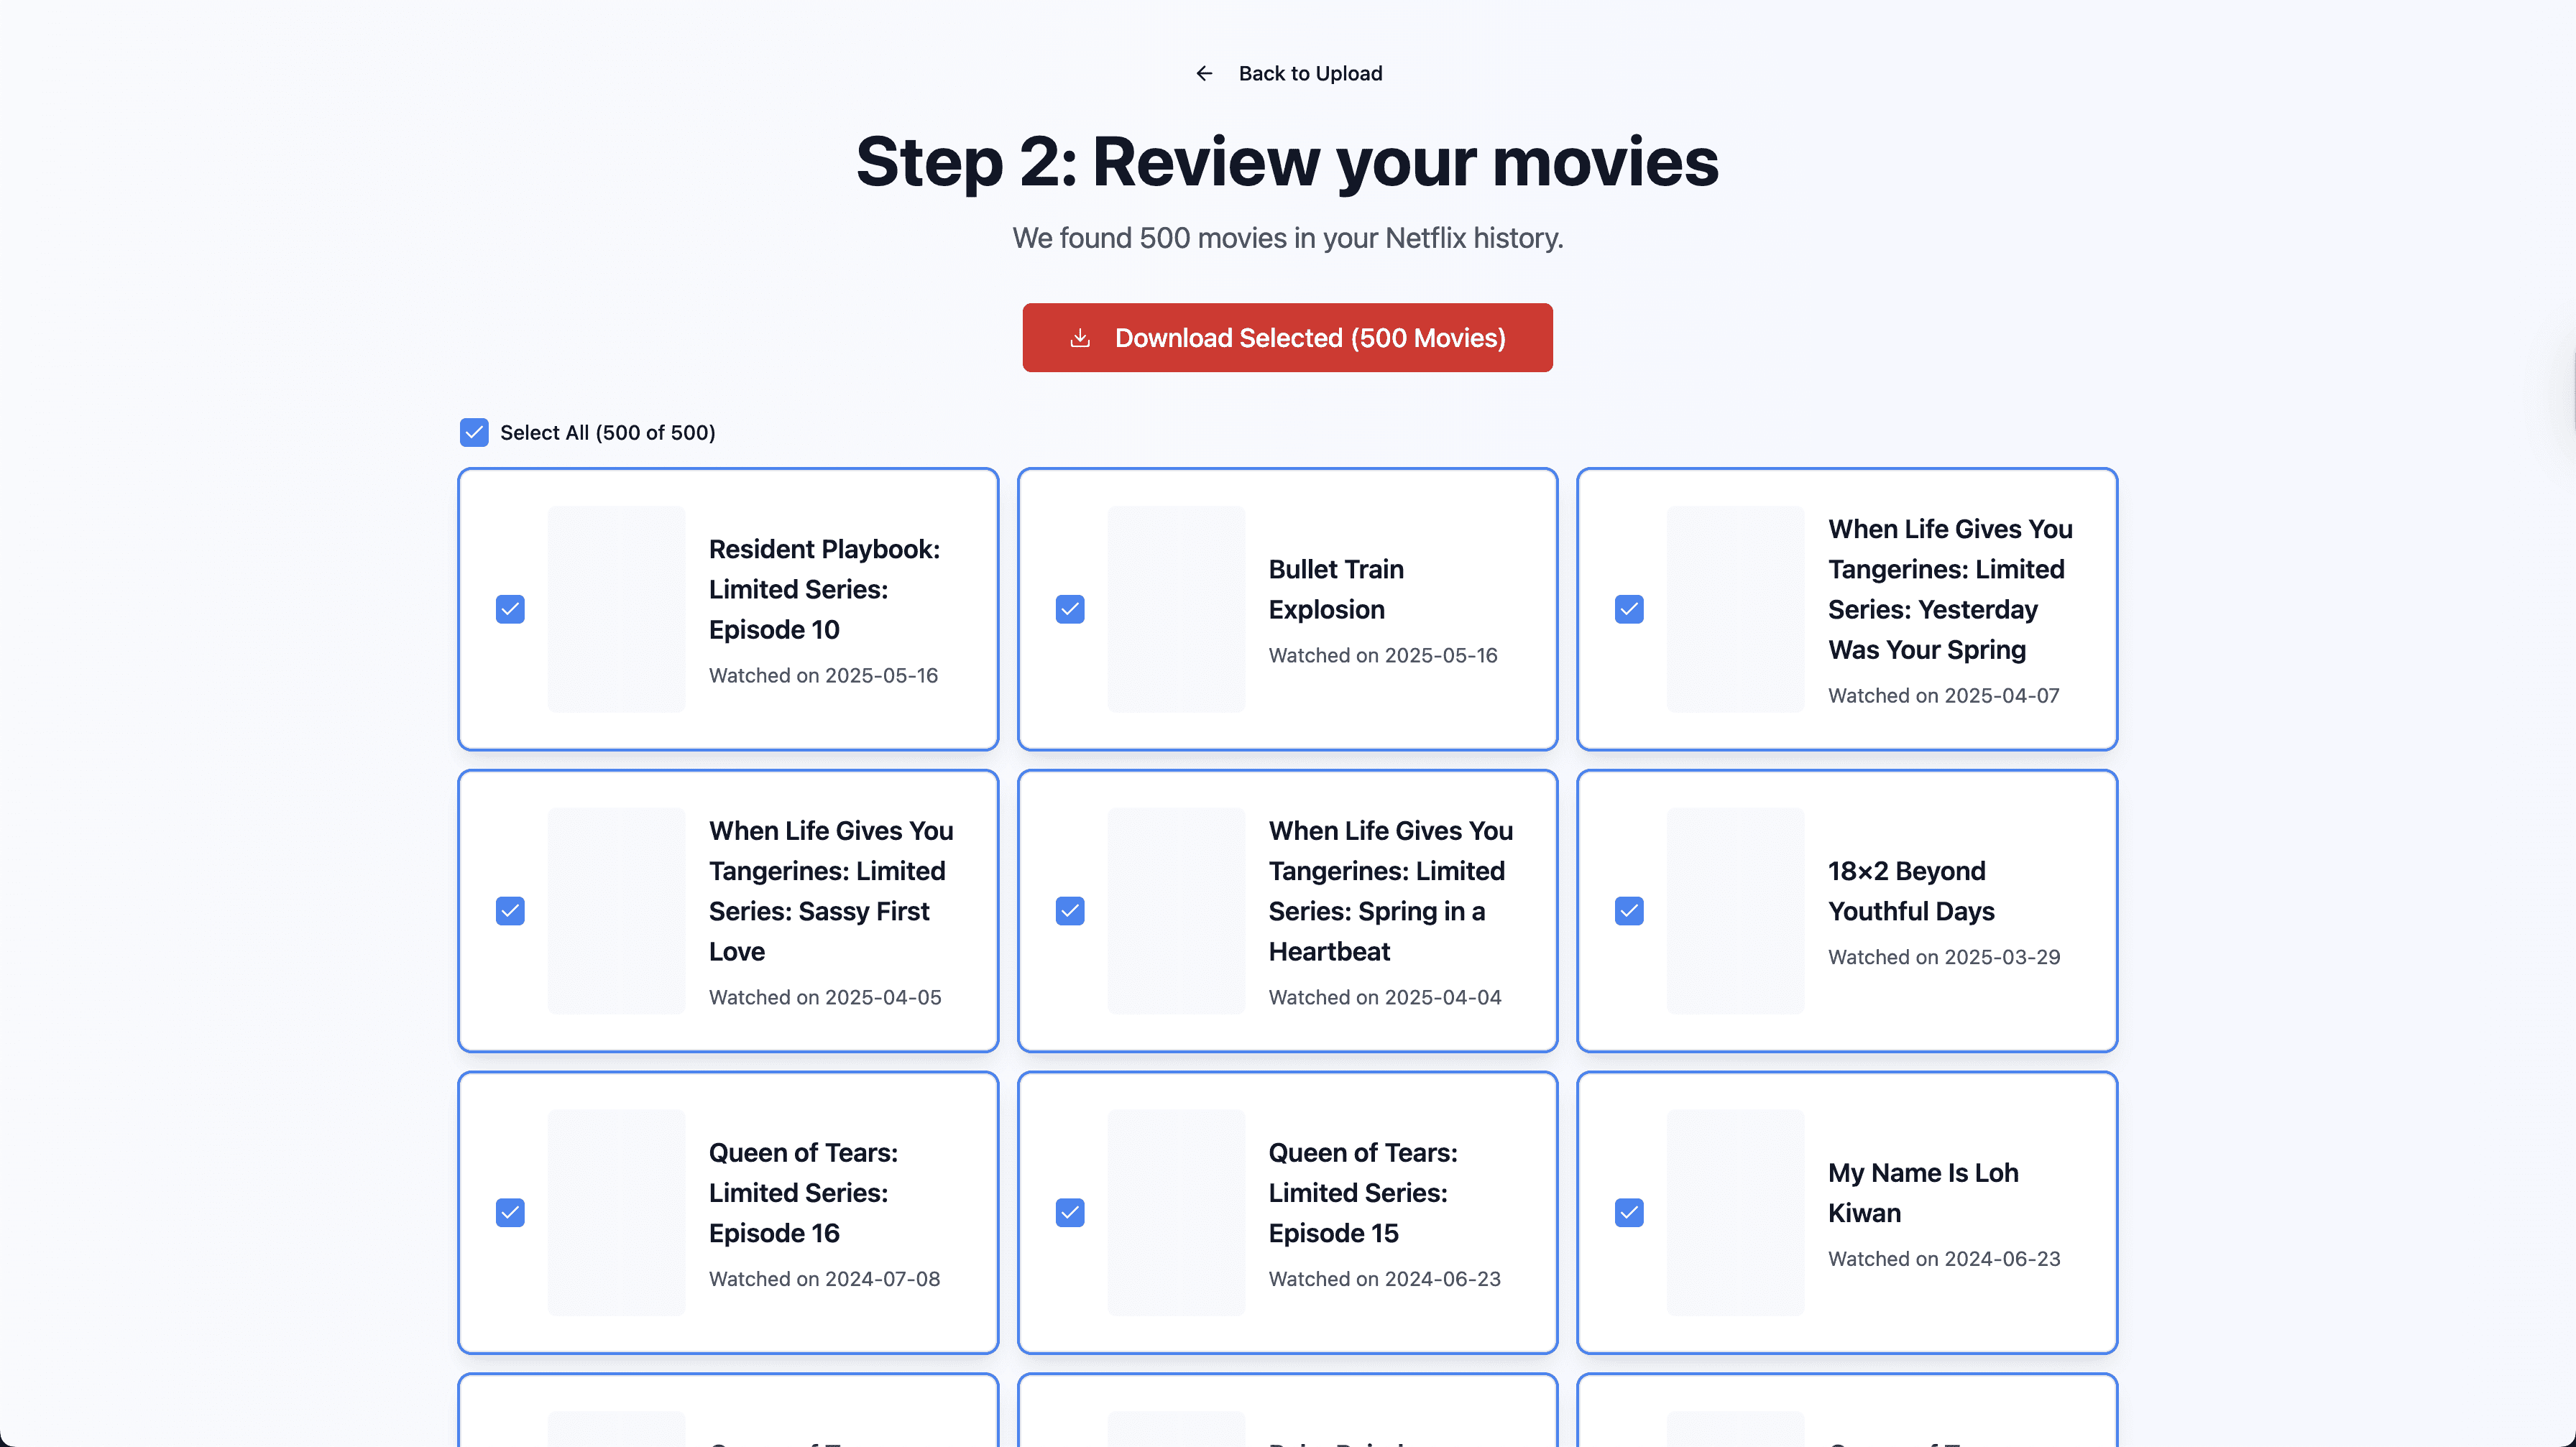Uncheck the Bullet Train Explosion checkbox
2576x1447 pixels.
[x=1070, y=609]
